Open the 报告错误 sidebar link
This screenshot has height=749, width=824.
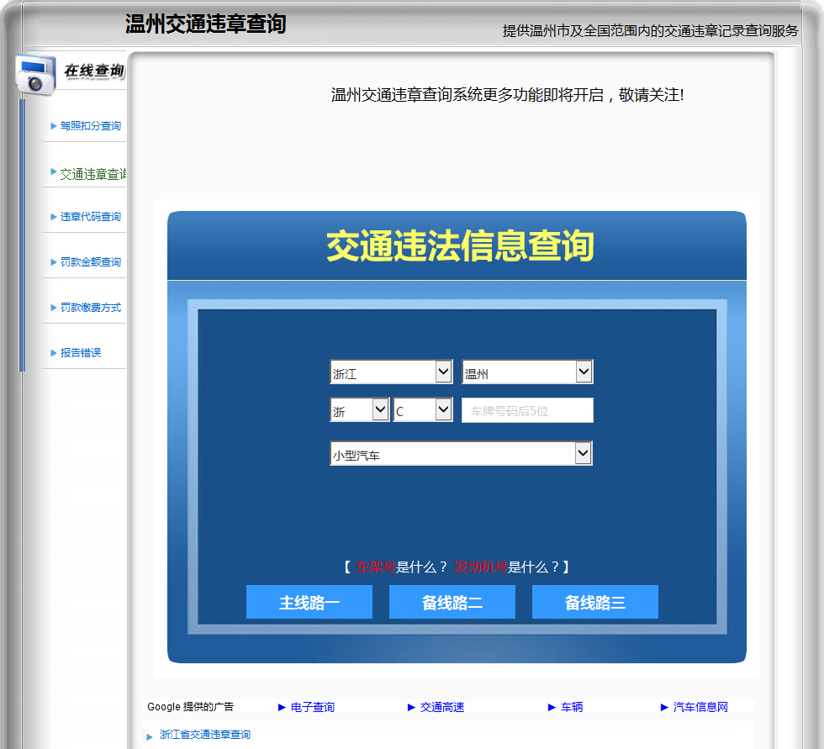click(81, 353)
